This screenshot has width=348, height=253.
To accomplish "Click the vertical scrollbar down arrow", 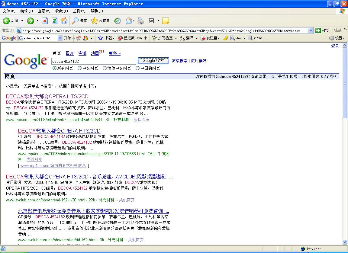I will pos(345,242).
